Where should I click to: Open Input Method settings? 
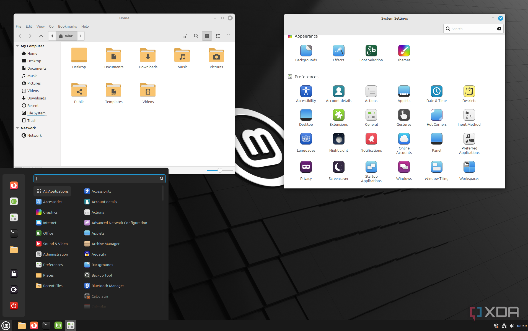point(469,118)
